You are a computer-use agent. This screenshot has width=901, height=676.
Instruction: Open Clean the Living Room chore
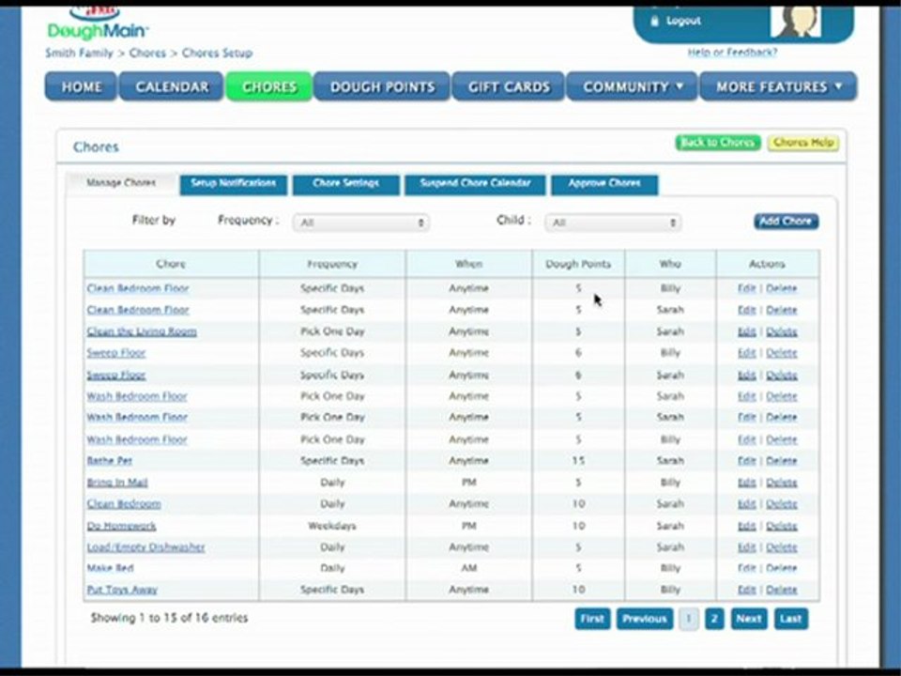(x=142, y=331)
